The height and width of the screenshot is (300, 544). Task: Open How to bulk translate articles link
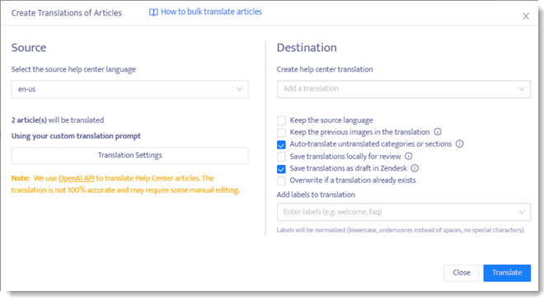click(x=211, y=12)
